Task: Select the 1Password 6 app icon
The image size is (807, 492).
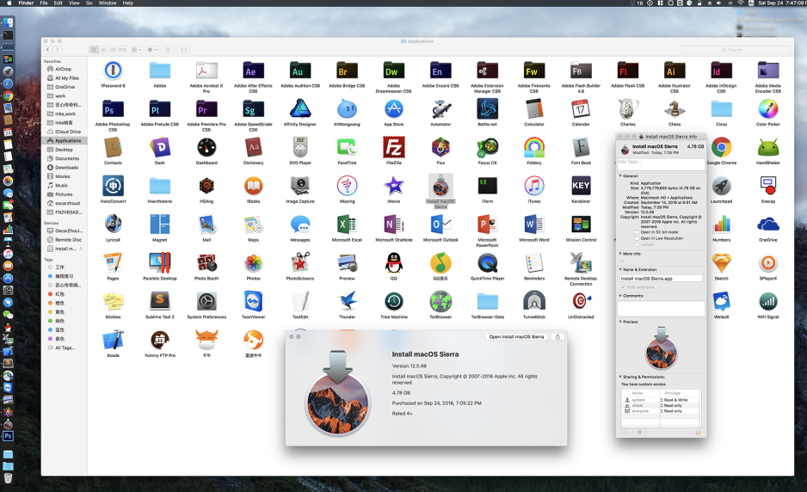Action: click(113, 71)
